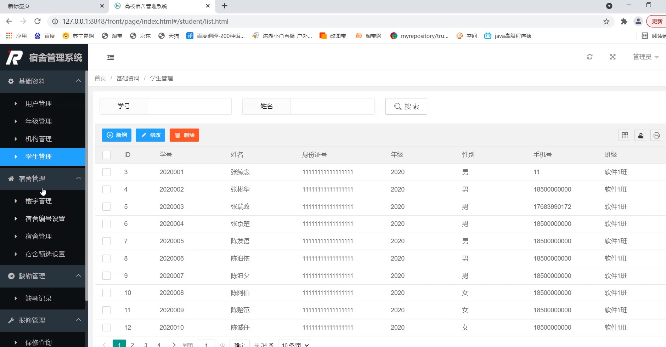Toggle select-all checkbox in table header
Screen dimensions: 666x347
(106, 155)
